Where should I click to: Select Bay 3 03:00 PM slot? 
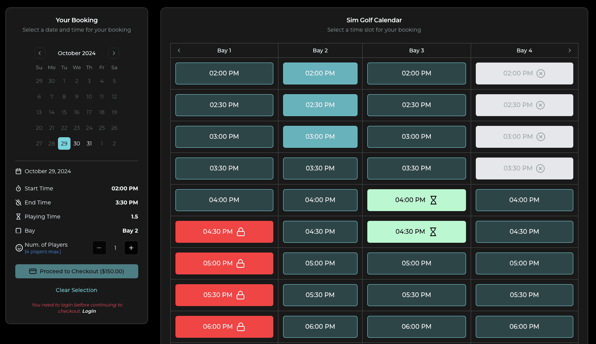pos(417,137)
